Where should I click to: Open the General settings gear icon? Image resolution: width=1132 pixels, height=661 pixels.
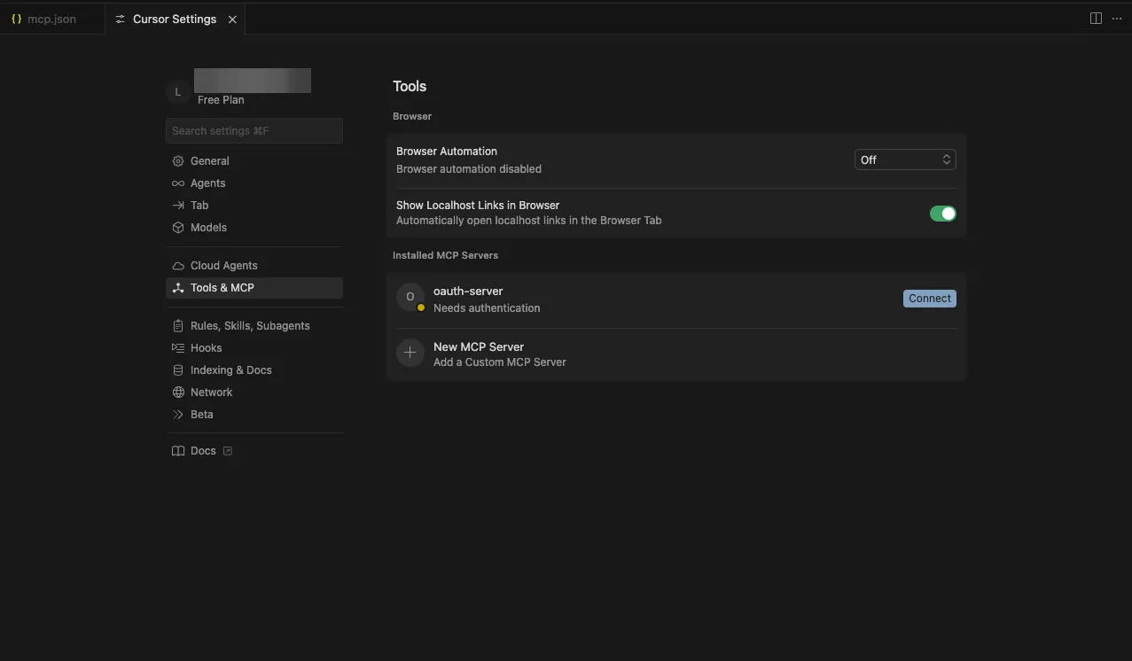pos(178,160)
